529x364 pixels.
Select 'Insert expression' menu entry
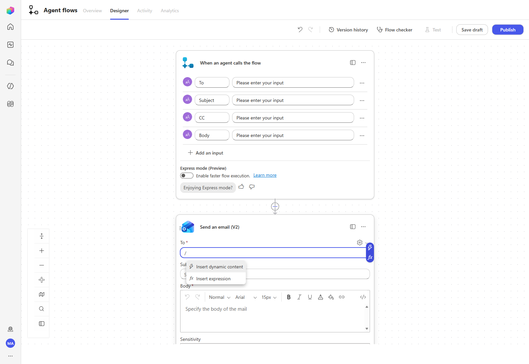(x=216, y=279)
